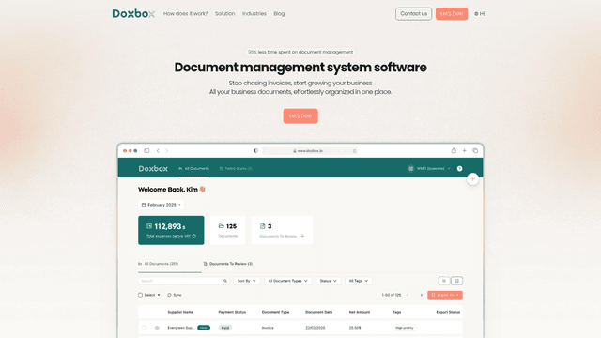
Task: Click the tab overview icon in the browser mockup
Action: coord(475,150)
